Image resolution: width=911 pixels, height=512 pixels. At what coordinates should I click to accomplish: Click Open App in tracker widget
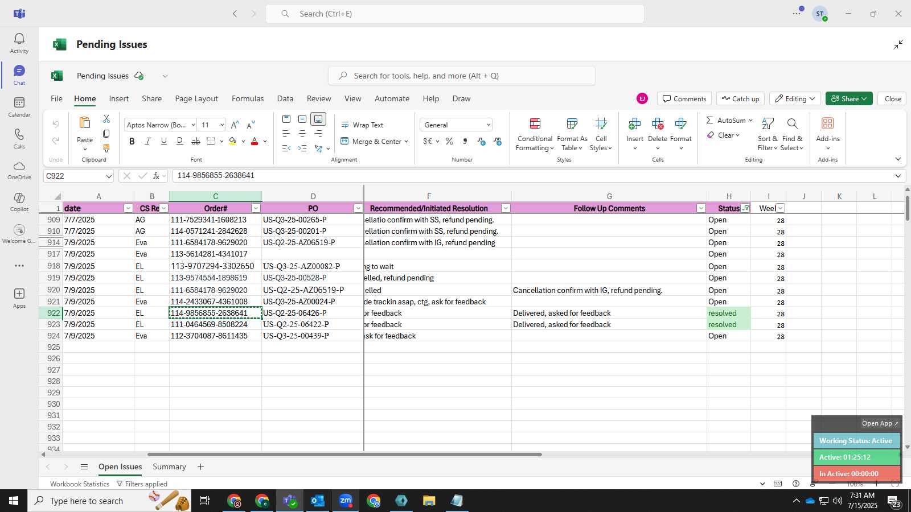[880, 423]
